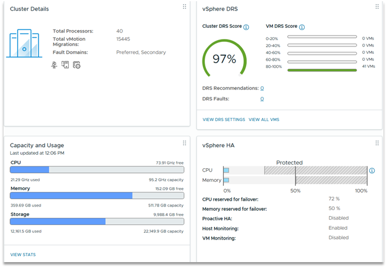Open Cluster Details card drag handle menu

(x=185, y=6)
